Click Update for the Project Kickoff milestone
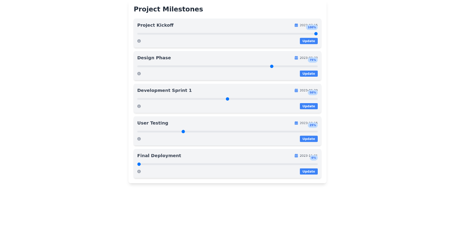This screenshot has width=455, height=238. (309, 41)
